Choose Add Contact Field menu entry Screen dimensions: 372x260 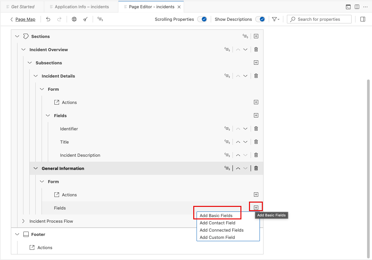228,223
